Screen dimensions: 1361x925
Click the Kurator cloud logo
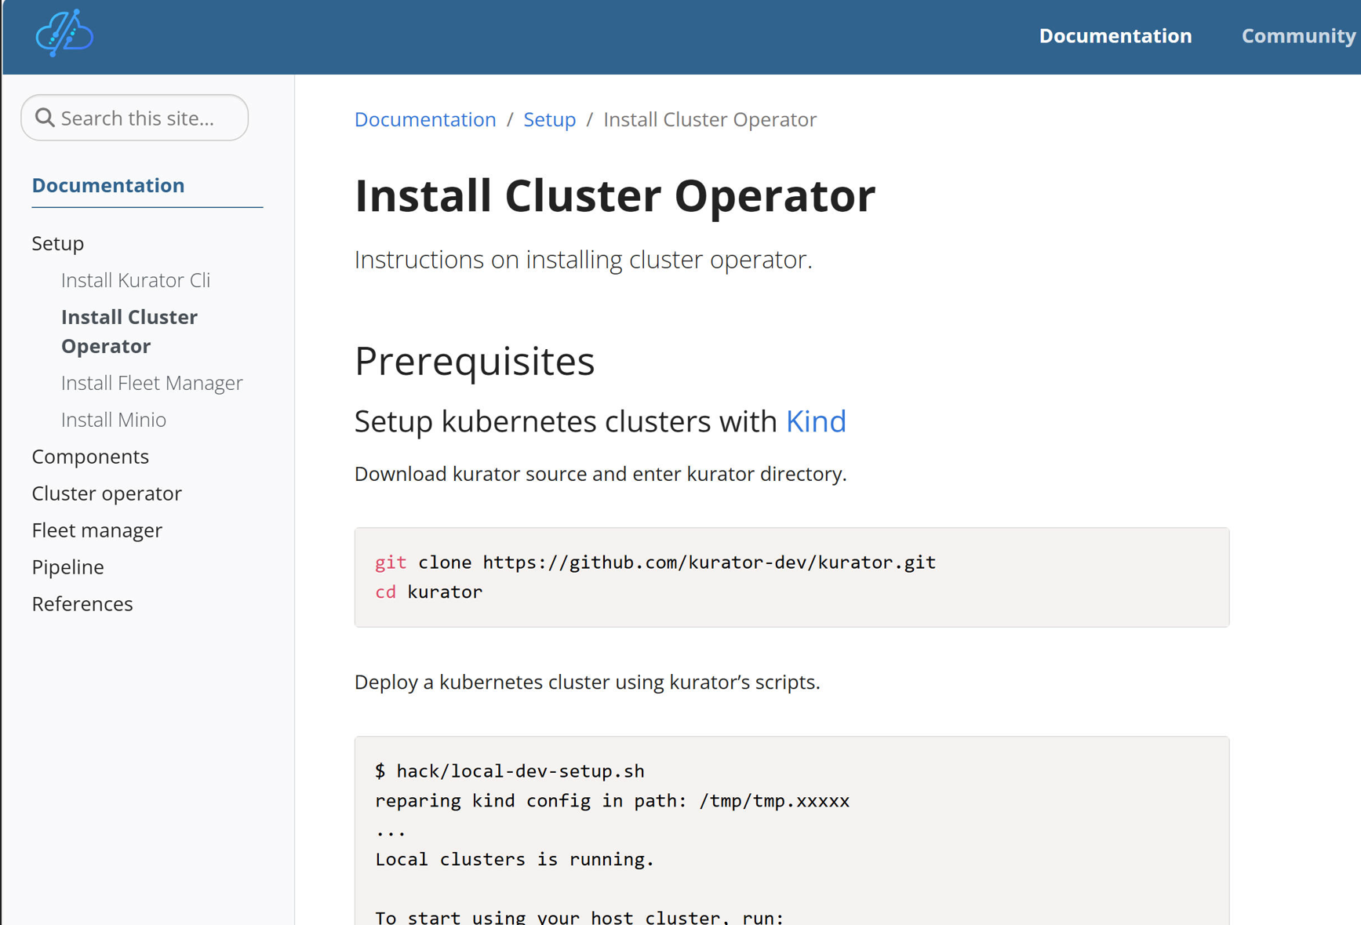(64, 33)
